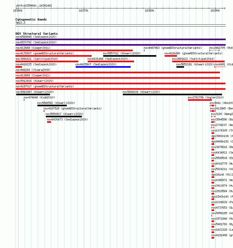Open the esv3891622 (Suktitipat2014) label
Screen dimensions: 233x248
(x=193, y=59)
